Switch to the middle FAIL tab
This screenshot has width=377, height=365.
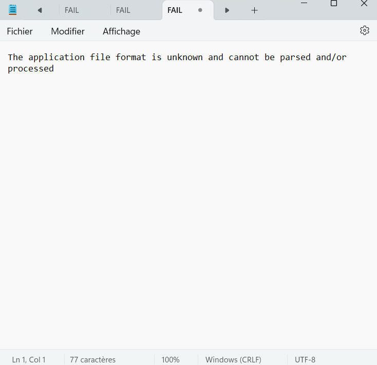(x=123, y=10)
